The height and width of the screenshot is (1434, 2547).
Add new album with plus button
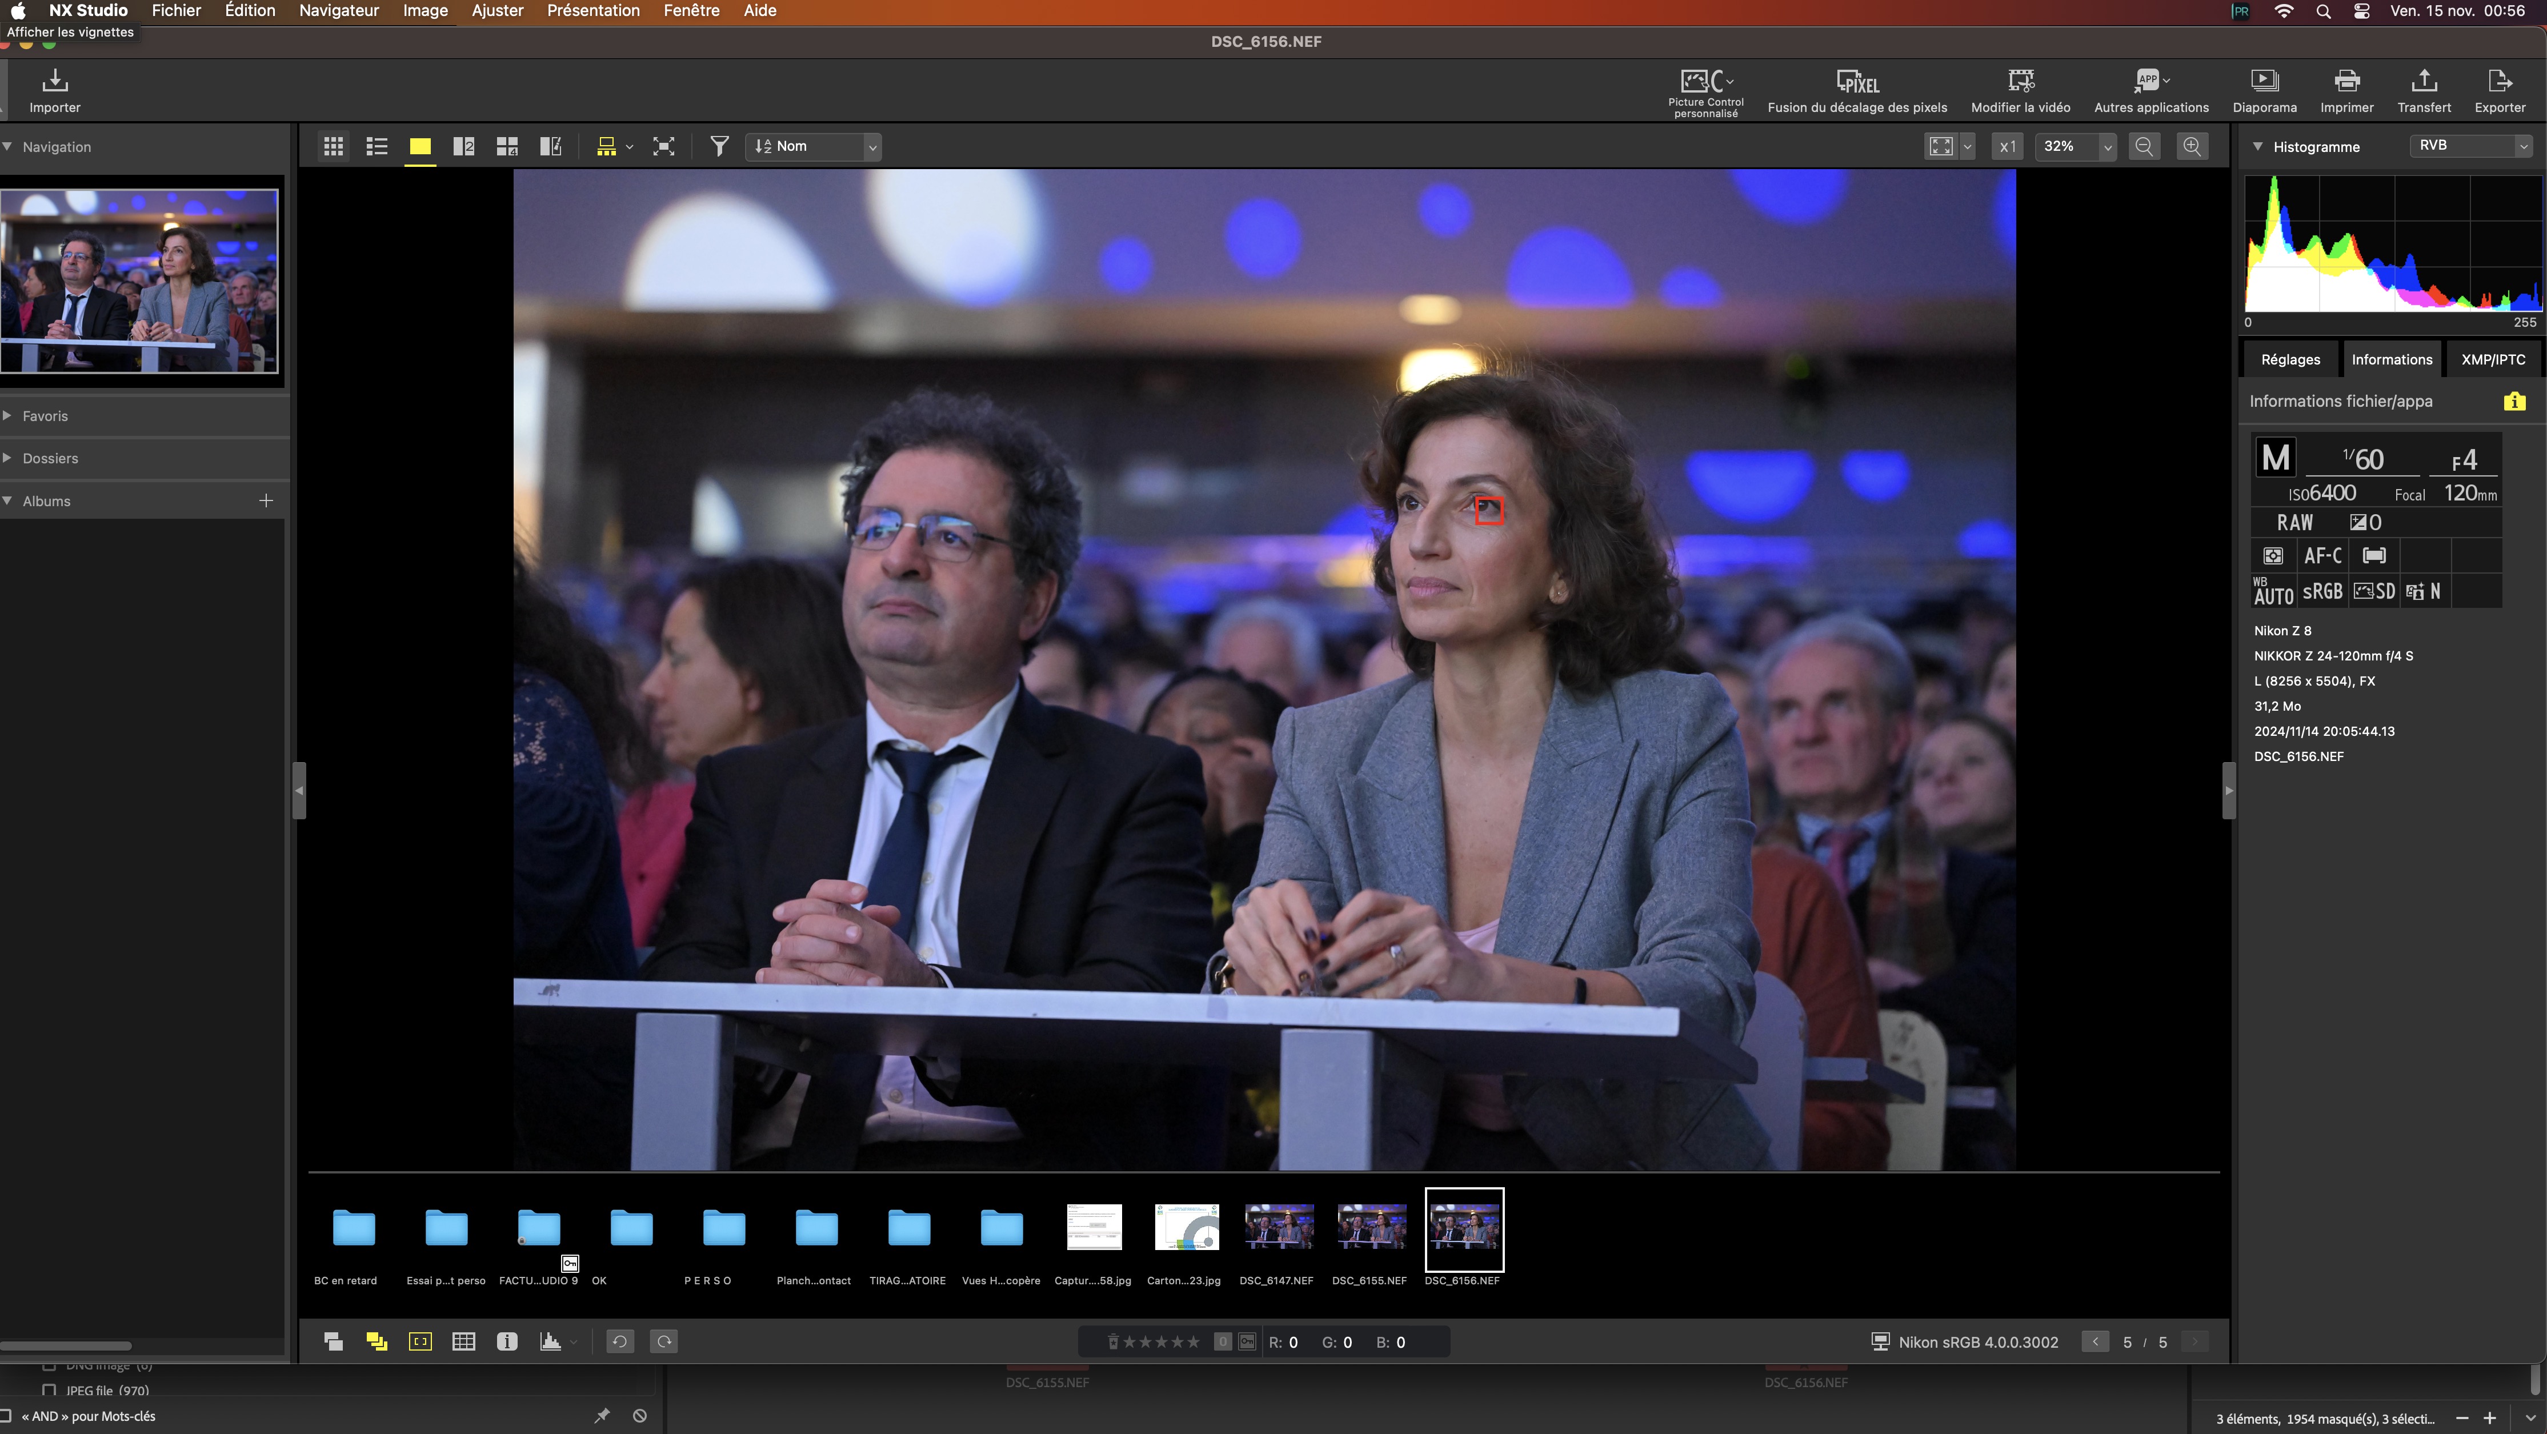pyautogui.click(x=266, y=502)
